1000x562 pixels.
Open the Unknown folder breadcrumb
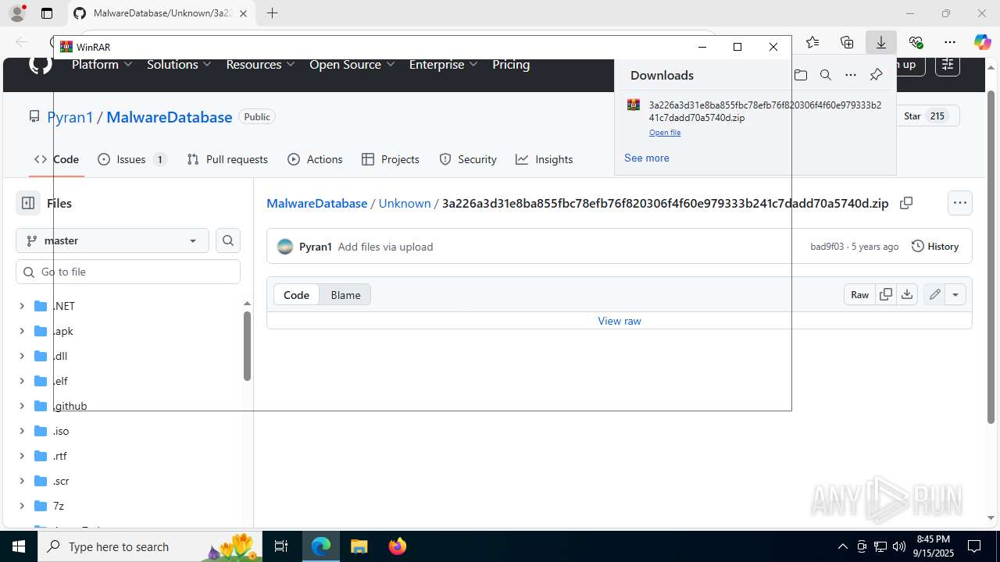click(405, 203)
